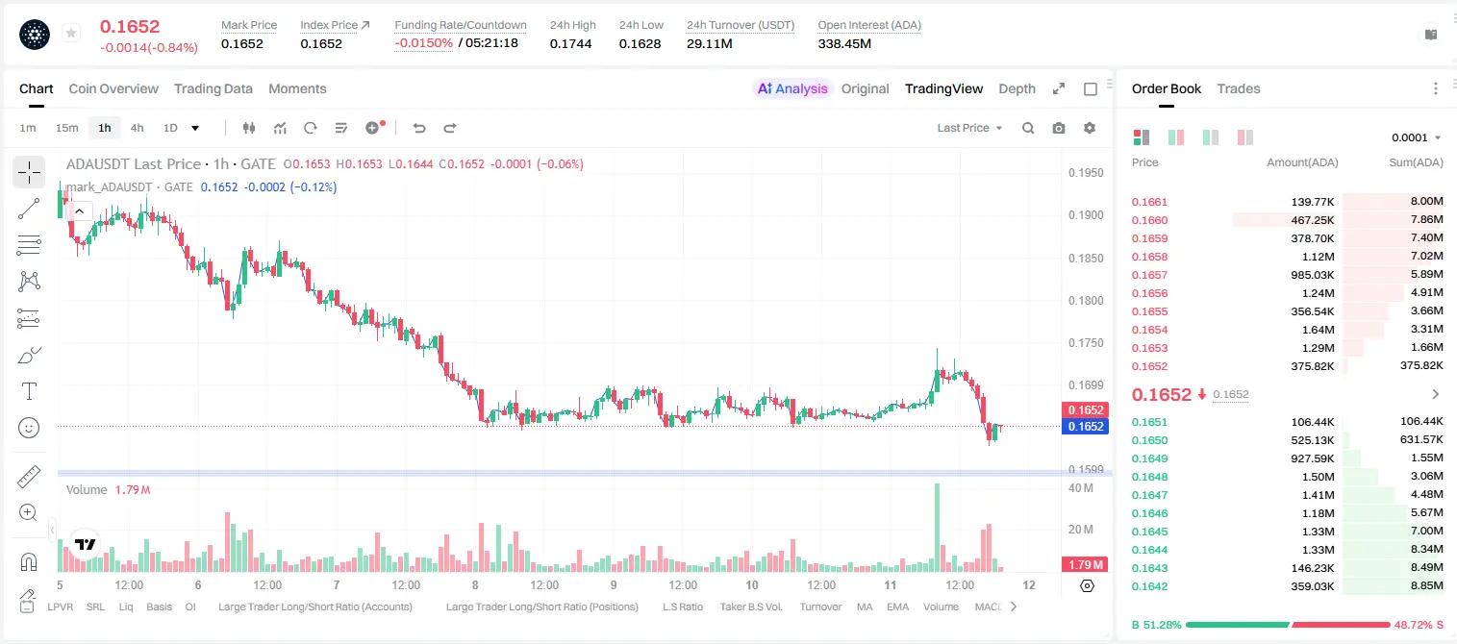Add ADA to favorites with star
The width and height of the screenshot is (1457, 644).
click(x=70, y=34)
